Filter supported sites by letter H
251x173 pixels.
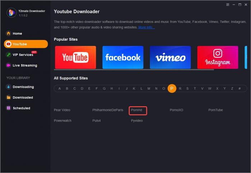(x=112, y=88)
